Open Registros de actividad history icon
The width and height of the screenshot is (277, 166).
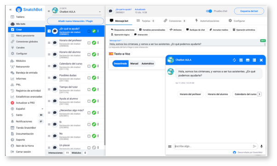12,91
